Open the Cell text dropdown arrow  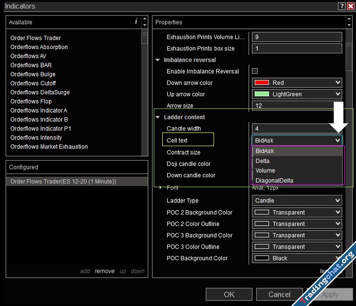337,141
